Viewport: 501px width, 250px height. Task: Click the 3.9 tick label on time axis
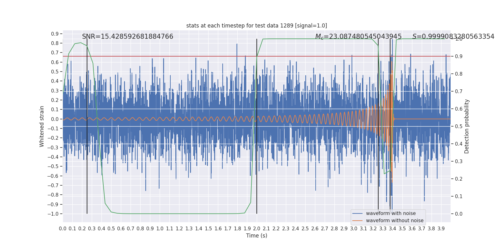[441, 229]
